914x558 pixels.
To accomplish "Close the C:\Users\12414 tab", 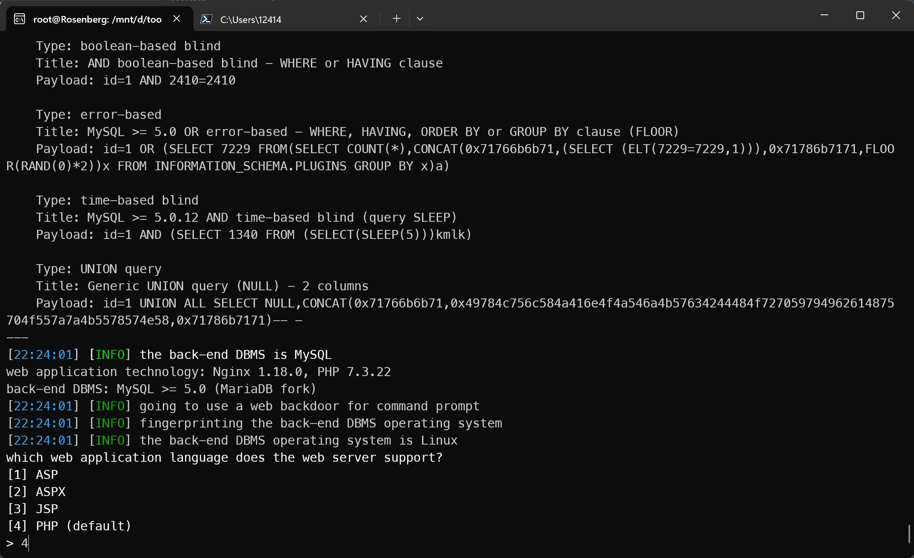I will point(363,19).
